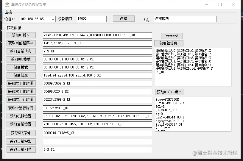Select the NC version field with iTNC530E340491

97,35
